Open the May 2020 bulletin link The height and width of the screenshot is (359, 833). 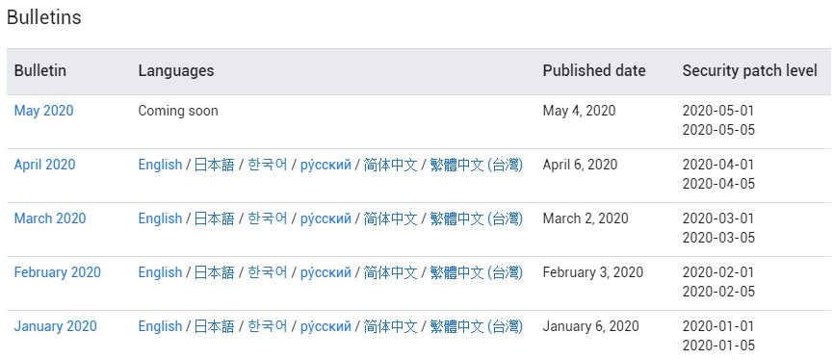tap(43, 111)
